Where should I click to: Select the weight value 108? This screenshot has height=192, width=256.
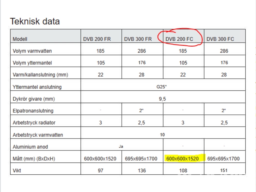point(183,170)
